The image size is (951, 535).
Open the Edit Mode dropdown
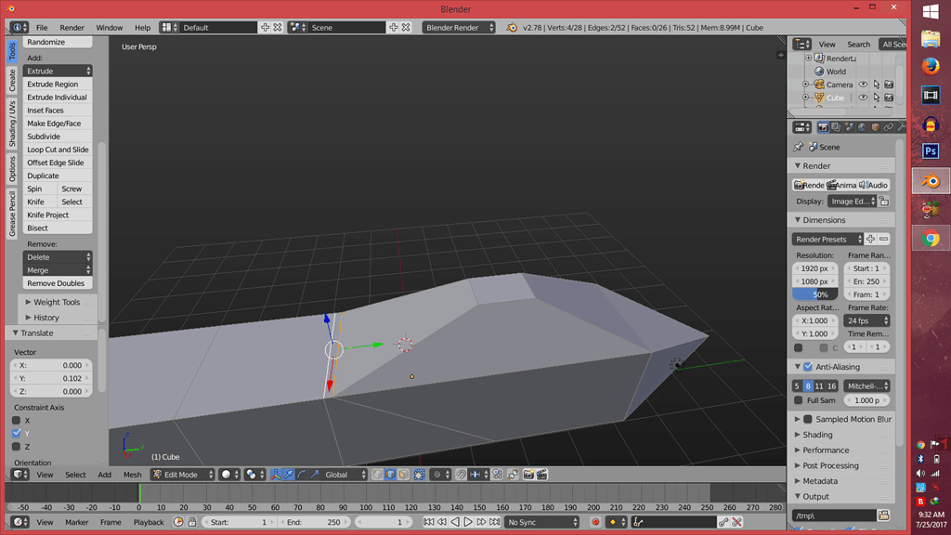pos(183,475)
